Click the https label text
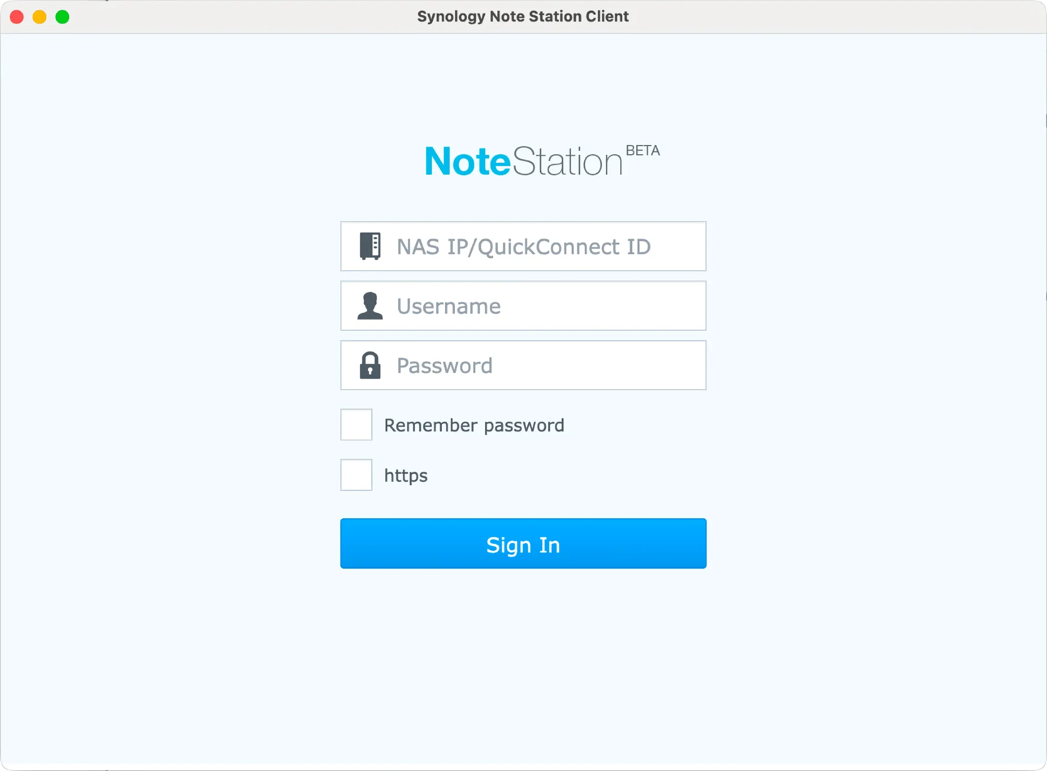This screenshot has height=771, width=1047. (x=406, y=475)
